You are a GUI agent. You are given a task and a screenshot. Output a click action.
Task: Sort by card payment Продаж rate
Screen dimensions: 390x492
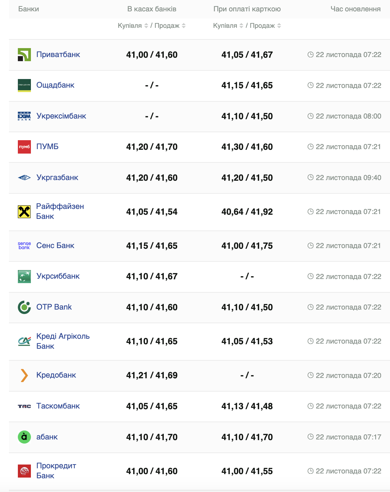pos(279,26)
